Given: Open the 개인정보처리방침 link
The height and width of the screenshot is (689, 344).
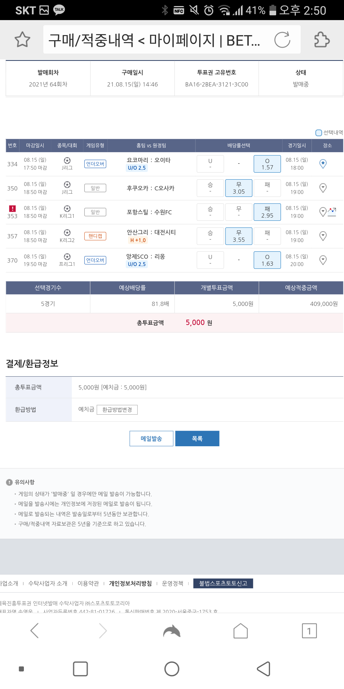Looking at the screenshot, I should coord(130,583).
